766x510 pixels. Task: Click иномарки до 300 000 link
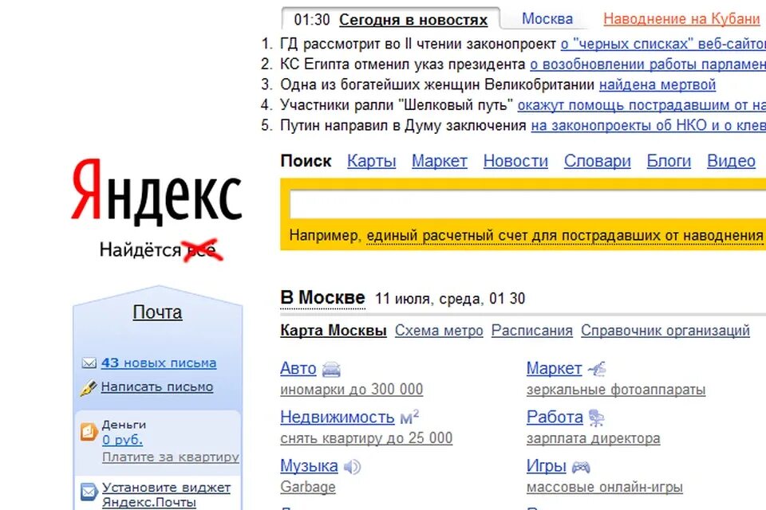351,390
